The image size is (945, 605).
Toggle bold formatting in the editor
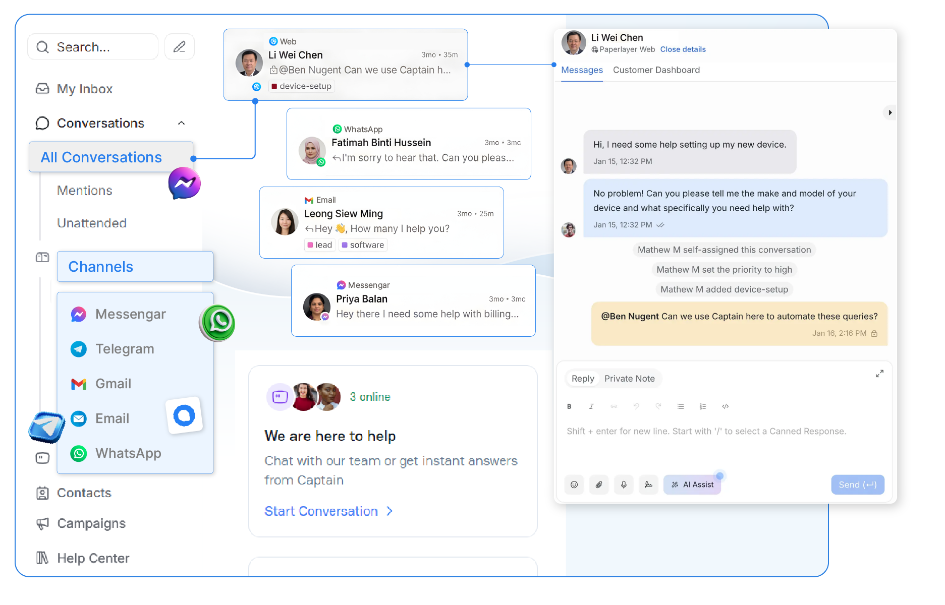569,406
